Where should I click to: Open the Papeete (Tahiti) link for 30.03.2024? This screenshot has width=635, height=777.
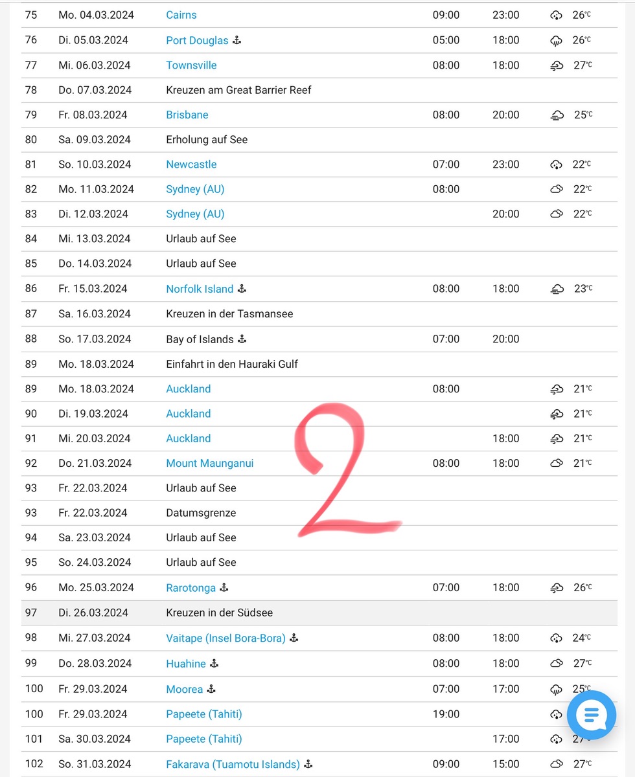pyautogui.click(x=204, y=739)
